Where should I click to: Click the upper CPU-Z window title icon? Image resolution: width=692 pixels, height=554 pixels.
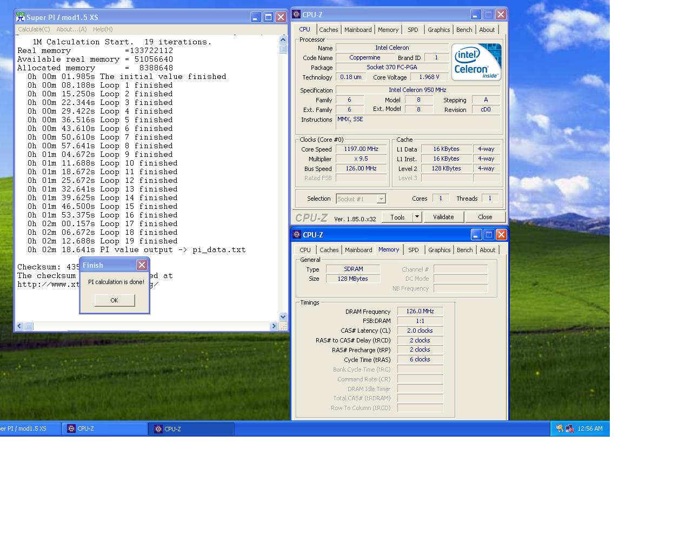(296, 15)
